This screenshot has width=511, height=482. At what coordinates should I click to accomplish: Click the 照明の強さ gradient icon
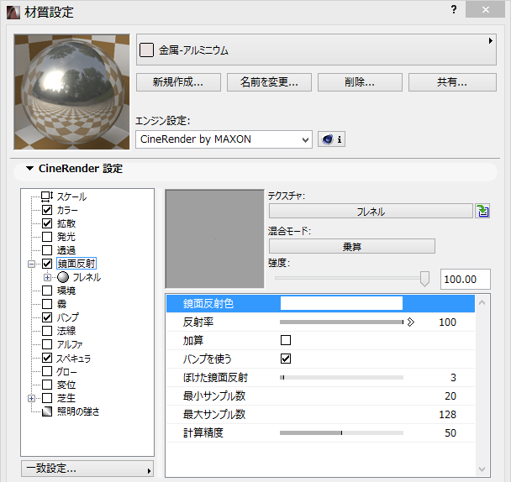[47, 411]
